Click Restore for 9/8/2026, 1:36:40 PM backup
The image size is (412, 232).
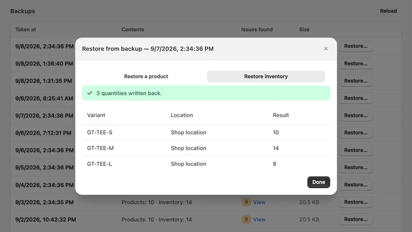point(356,63)
